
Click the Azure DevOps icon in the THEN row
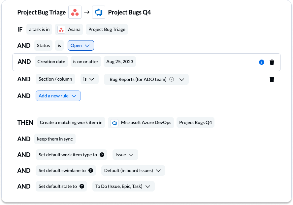[x=114, y=123]
